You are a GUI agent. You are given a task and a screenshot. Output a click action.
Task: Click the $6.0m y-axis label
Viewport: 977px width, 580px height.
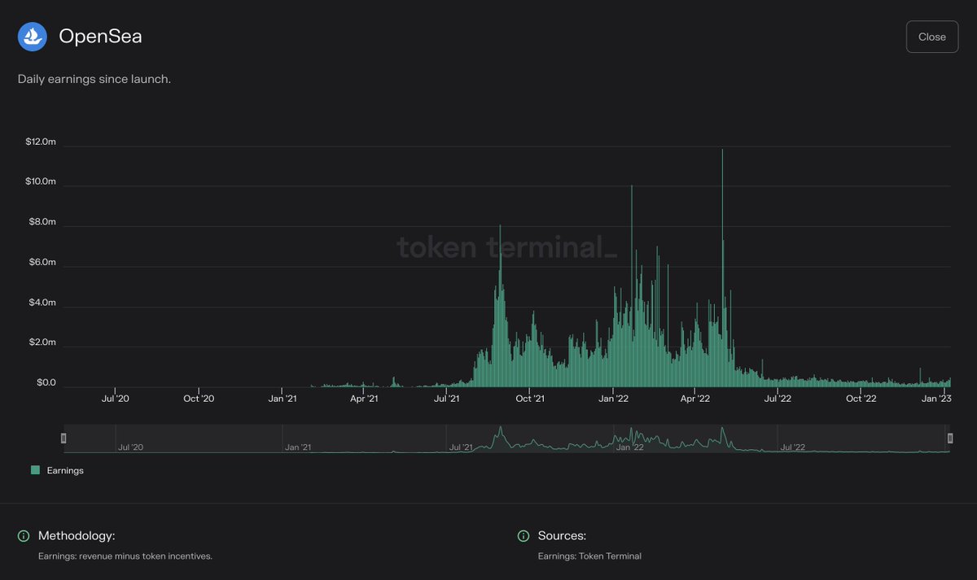tap(42, 263)
